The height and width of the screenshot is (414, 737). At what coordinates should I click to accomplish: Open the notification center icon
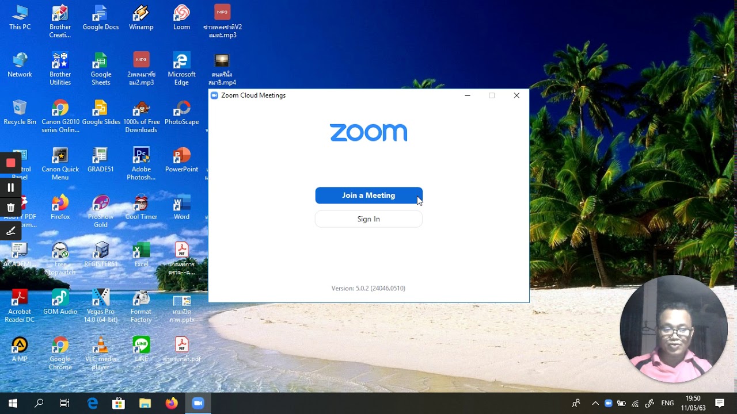point(720,403)
